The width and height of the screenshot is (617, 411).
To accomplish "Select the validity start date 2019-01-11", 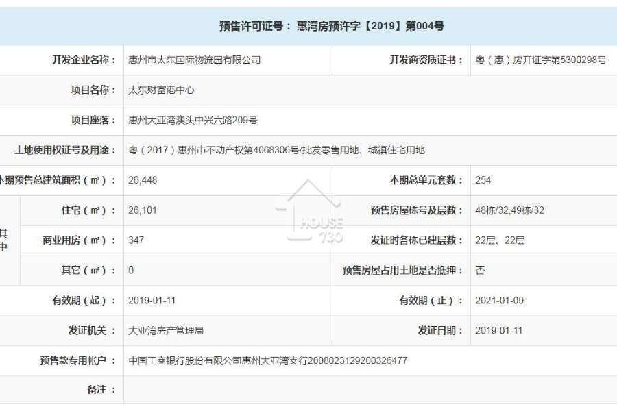I will [152, 301].
